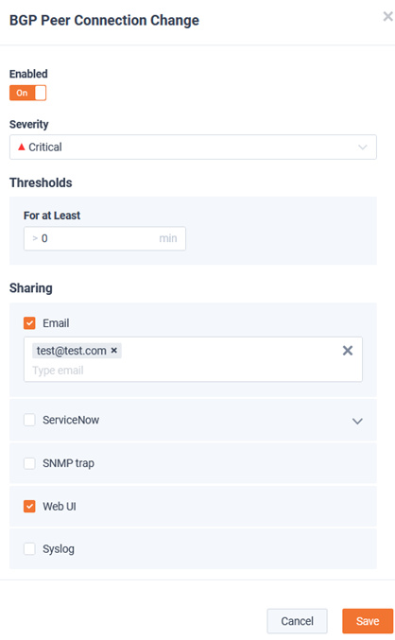Screen dimensions: 395x640
Task: Click the Syslog label text
Action: coord(59,549)
